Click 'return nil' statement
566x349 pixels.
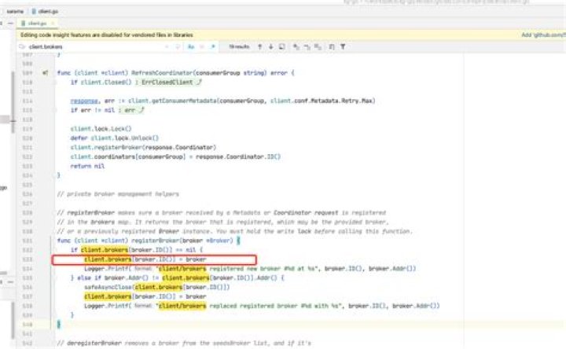click(88, 166)
